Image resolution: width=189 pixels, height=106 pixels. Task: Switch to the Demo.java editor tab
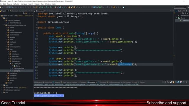pyautogui.click(x=40, y=11)
